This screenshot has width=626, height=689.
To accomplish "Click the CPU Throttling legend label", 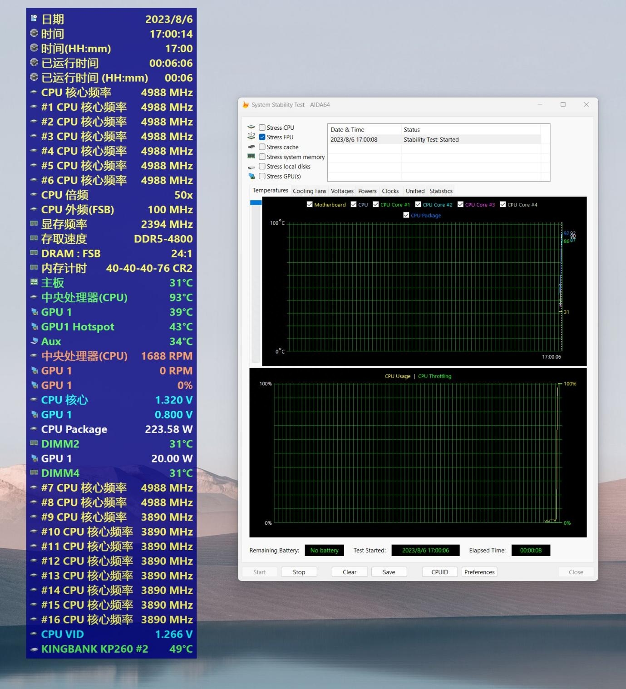I will [435, 376].
